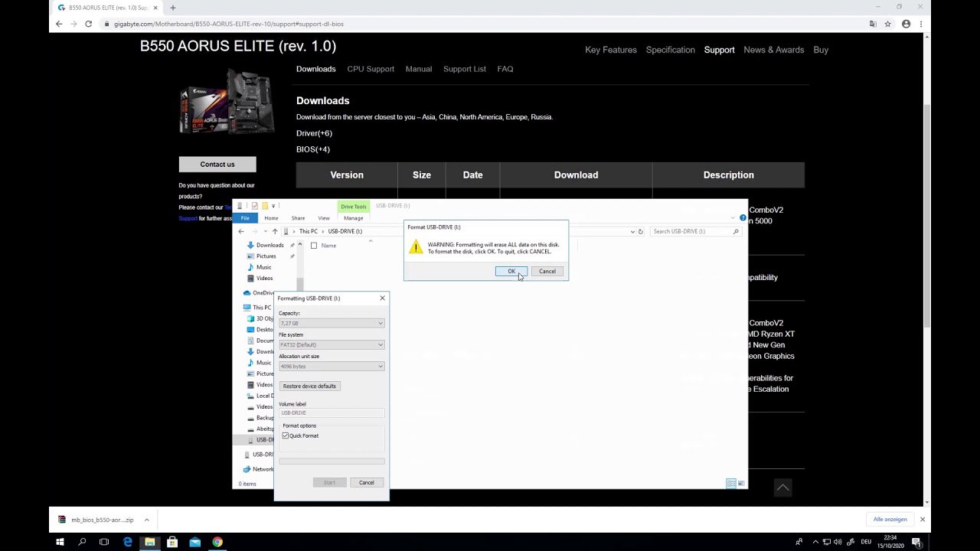Open recent locations dropdown in Explorer
This screenshot has width=980, height=551.
tap(265, 231)
